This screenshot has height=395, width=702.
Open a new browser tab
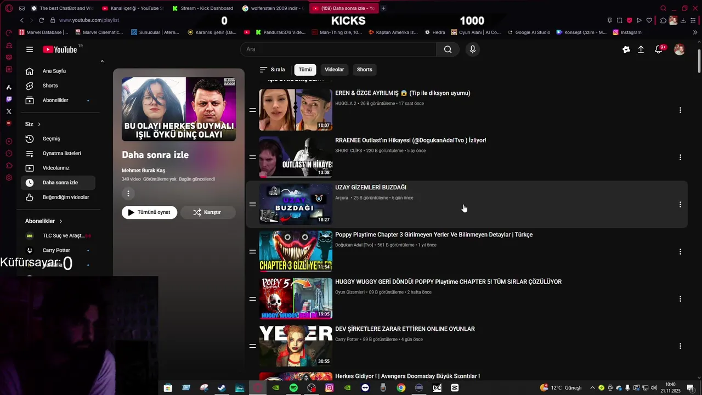coord(383,8)
